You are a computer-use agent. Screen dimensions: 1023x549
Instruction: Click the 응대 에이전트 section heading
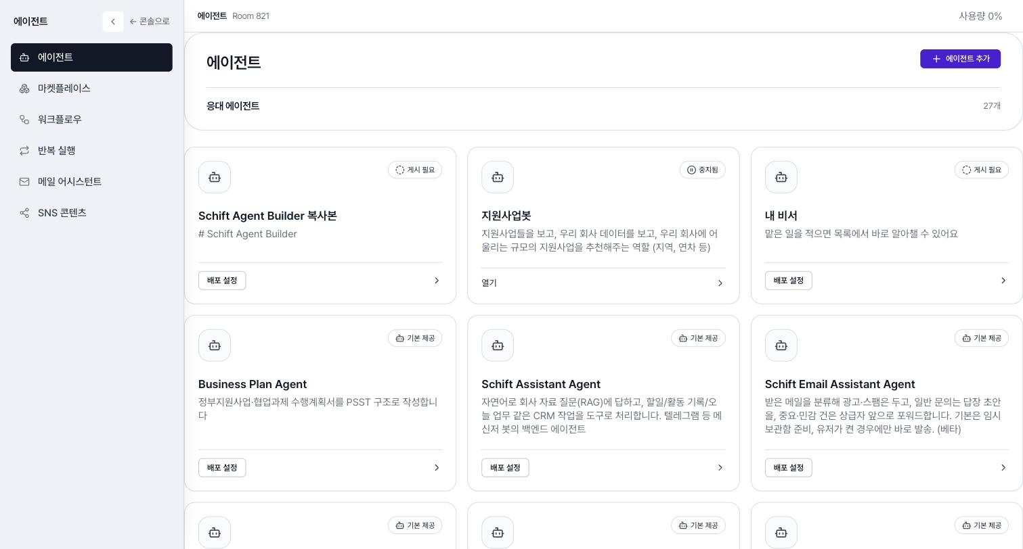(x=233, y=105)
